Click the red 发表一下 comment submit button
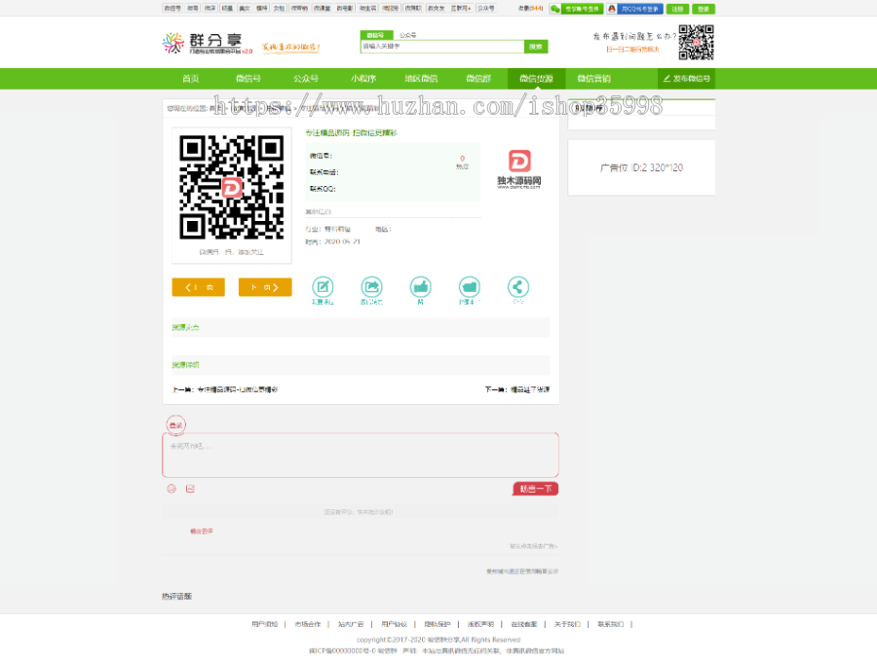The height and width of the screenshot is (661, 877). point(535,489)
